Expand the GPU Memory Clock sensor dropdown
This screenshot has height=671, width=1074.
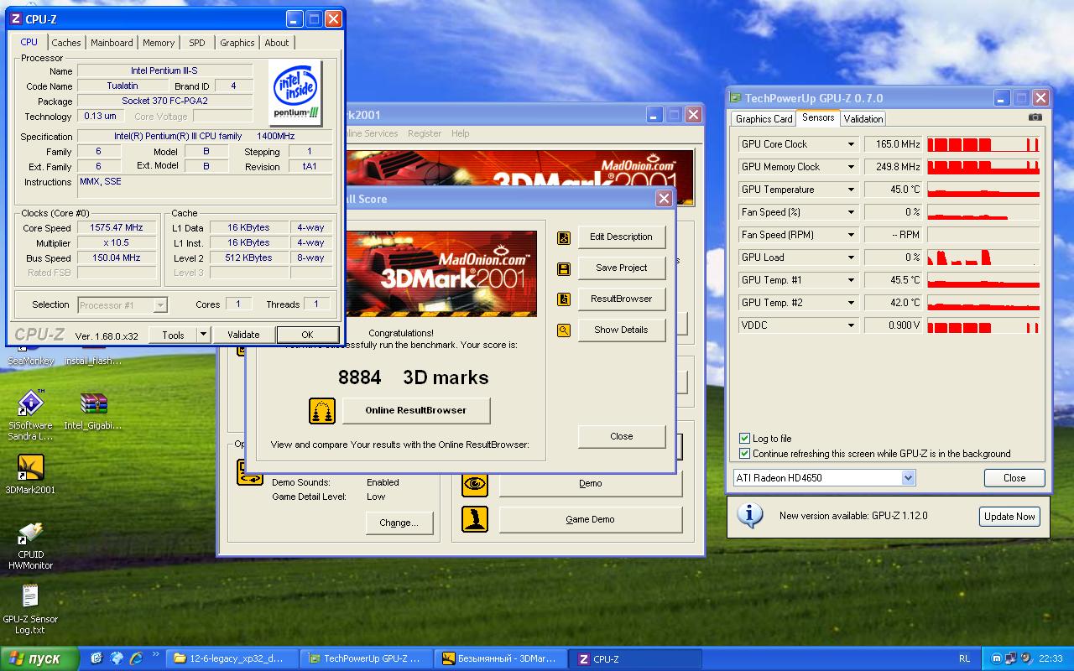[x=851, y=167]
